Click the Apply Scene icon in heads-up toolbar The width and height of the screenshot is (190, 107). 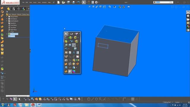tap(123, 7)
